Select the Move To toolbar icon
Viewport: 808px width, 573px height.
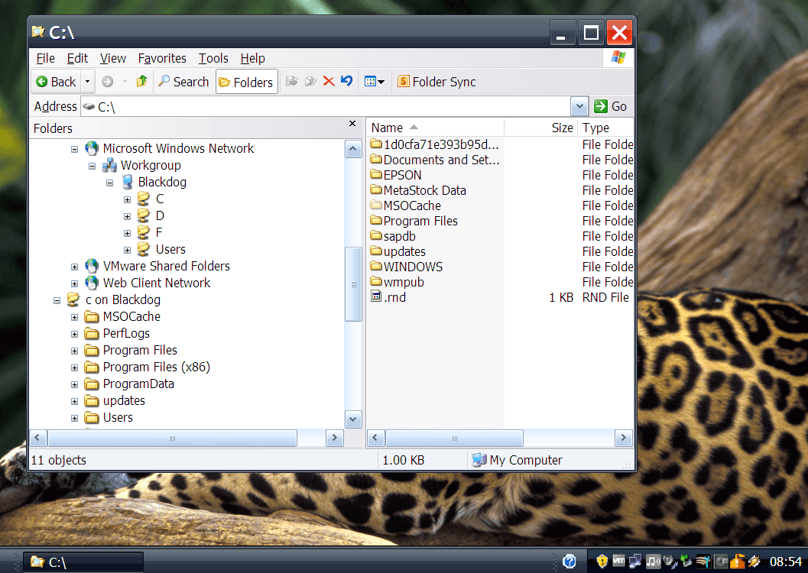tap(294, 81)
